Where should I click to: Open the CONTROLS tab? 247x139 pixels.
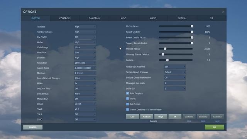point(65,18)
